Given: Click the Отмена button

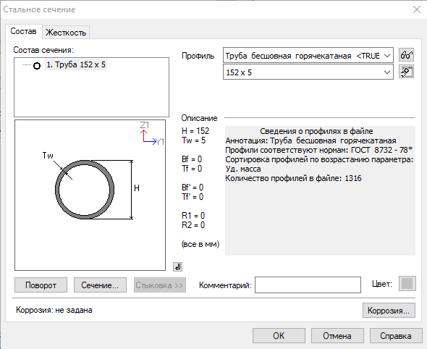Looking at the screenshot, I should (337, 336).
